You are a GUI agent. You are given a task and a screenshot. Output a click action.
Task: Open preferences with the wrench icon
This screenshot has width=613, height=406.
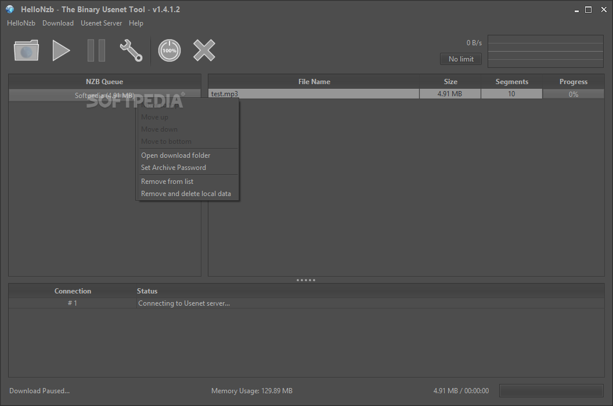(x=131, y=50)
